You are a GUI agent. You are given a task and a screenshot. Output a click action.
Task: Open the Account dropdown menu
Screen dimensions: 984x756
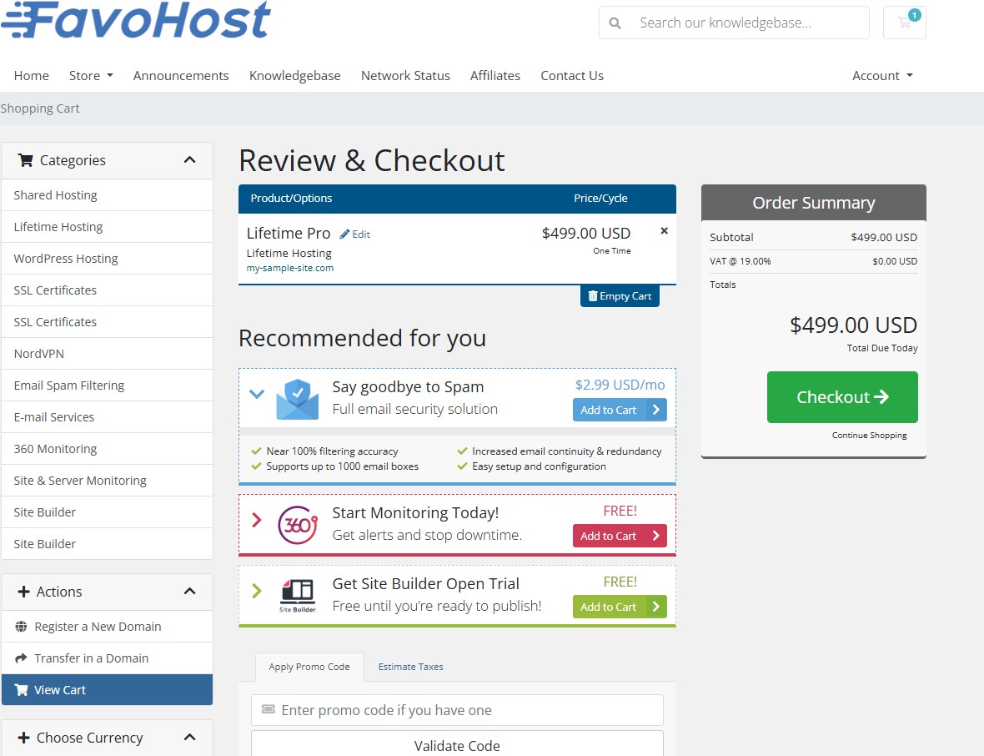(x=881, y=75)
